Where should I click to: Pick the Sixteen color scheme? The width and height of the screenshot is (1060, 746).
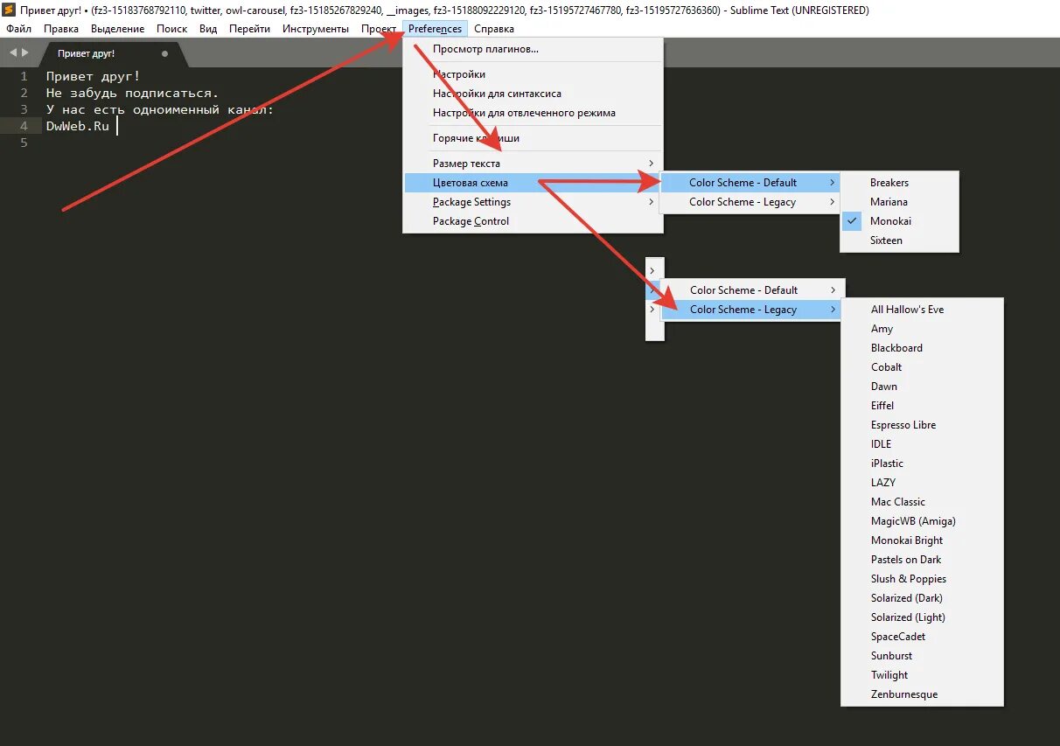pyautogui.click(x=899, y=241)
